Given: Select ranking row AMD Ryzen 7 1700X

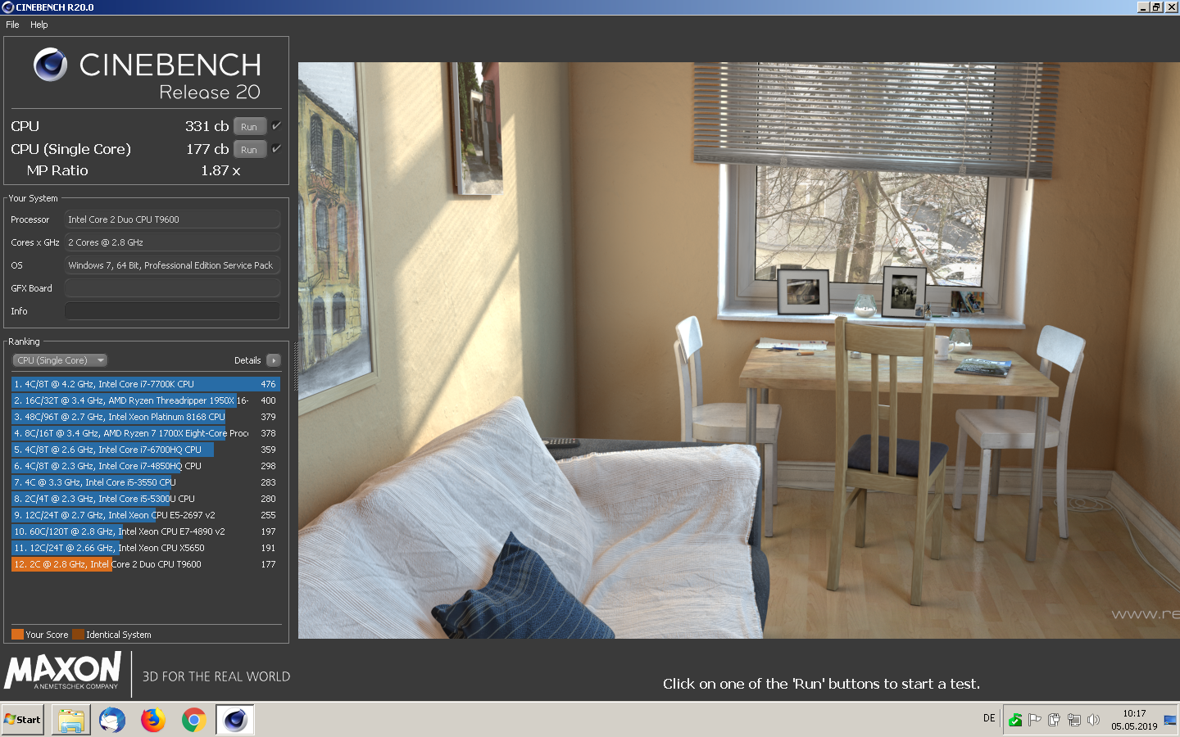Looking at the screenshot, I should [146, 433].
